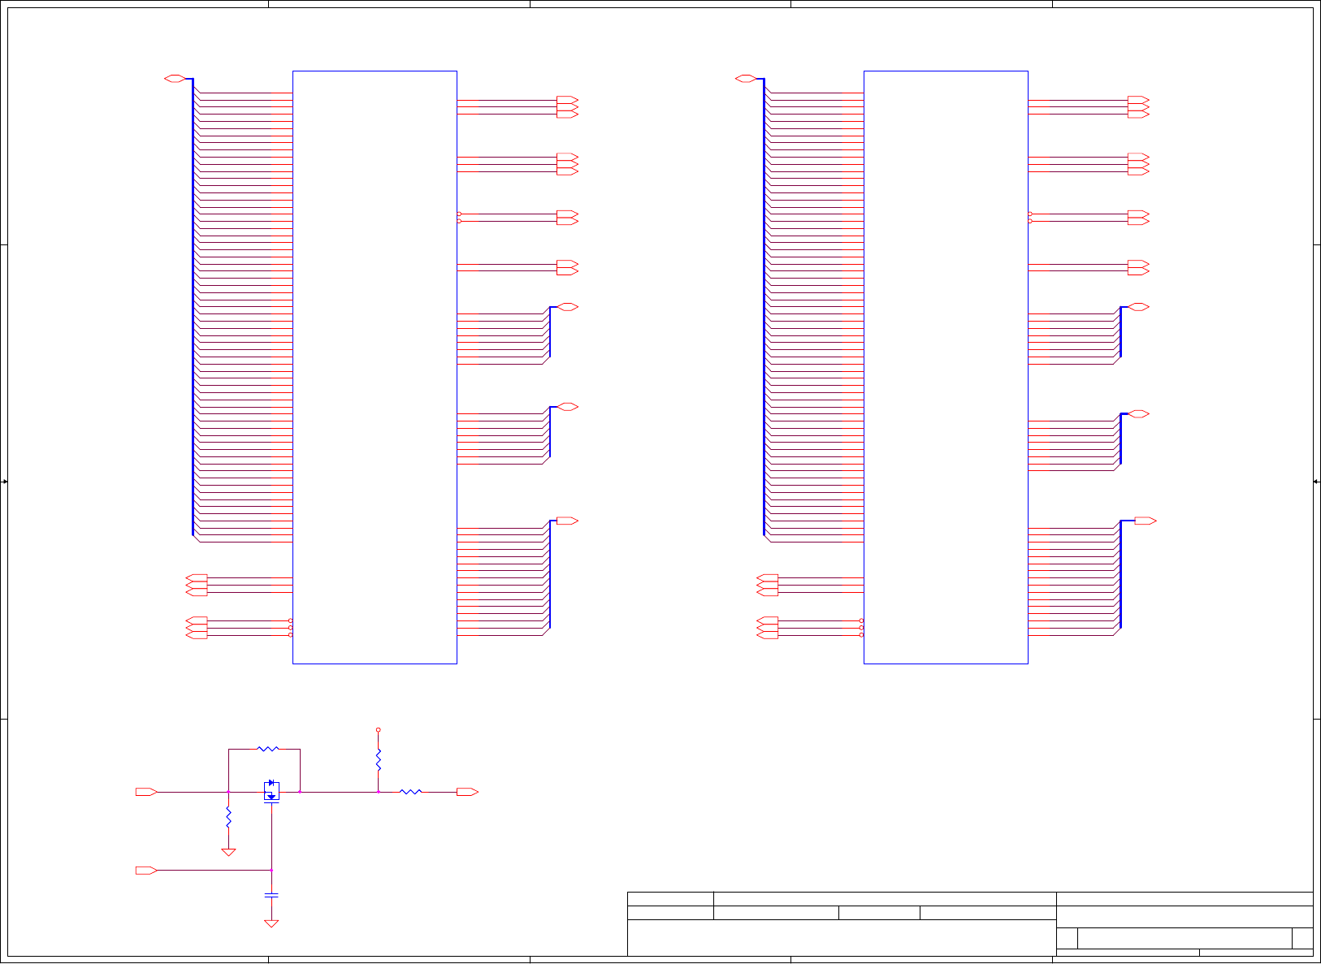Click the output port after the series resistor
The image size is (1321, 964).
coord(468,792)
